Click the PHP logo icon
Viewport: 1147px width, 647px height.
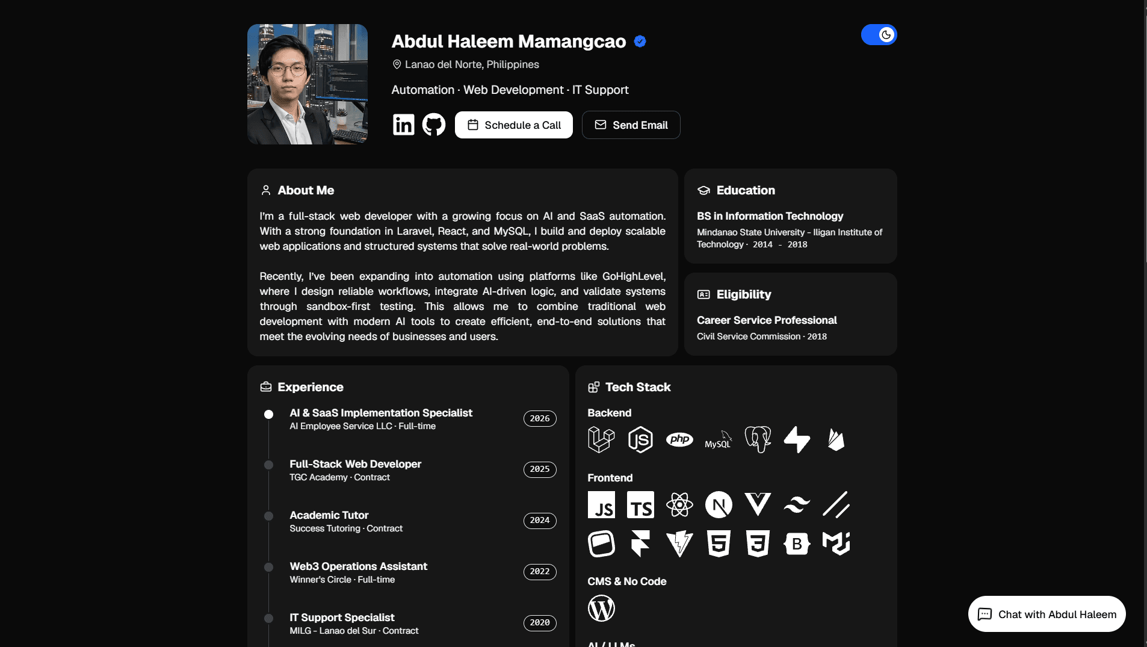pos(679,439)
